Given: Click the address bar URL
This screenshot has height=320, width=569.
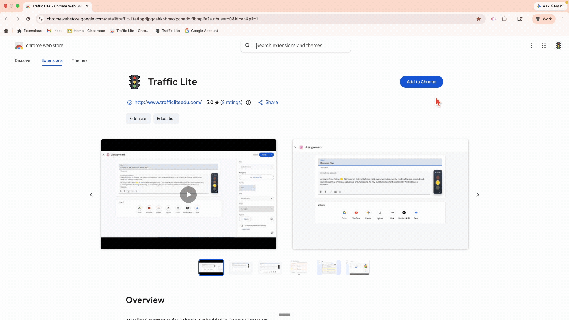Looking at the screenshot, I should pos(152,19).
